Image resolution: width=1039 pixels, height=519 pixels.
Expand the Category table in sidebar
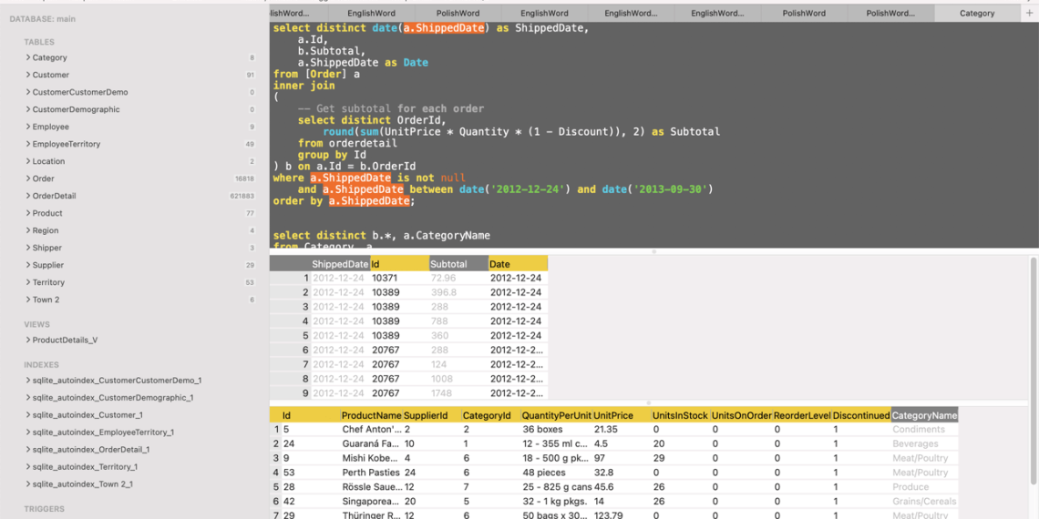pyautogui.click(x=28, y=57)
